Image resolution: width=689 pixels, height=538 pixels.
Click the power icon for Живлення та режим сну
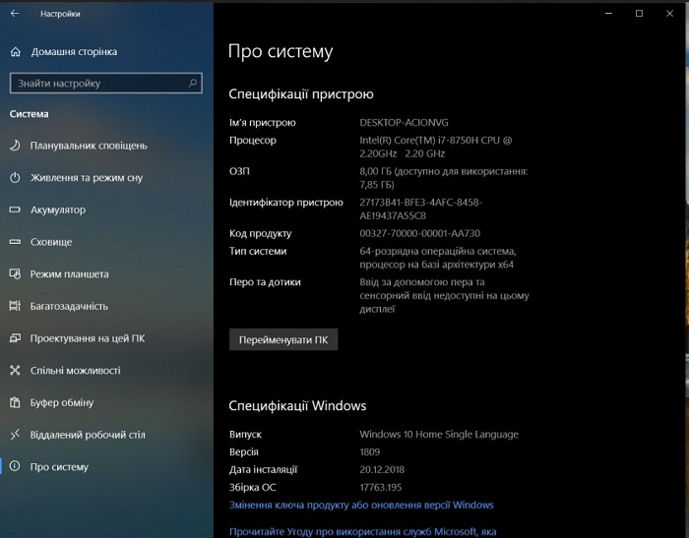click(15, 177)
